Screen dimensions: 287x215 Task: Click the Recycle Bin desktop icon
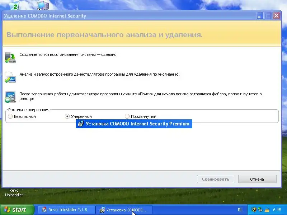[x=15, y=5]
